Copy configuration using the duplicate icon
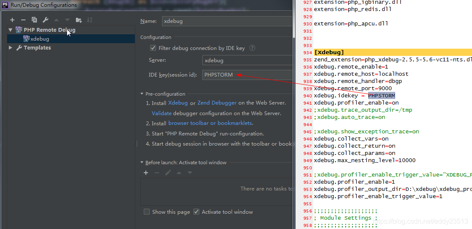This screenshot has height=229, width=472. pos(34,20)
